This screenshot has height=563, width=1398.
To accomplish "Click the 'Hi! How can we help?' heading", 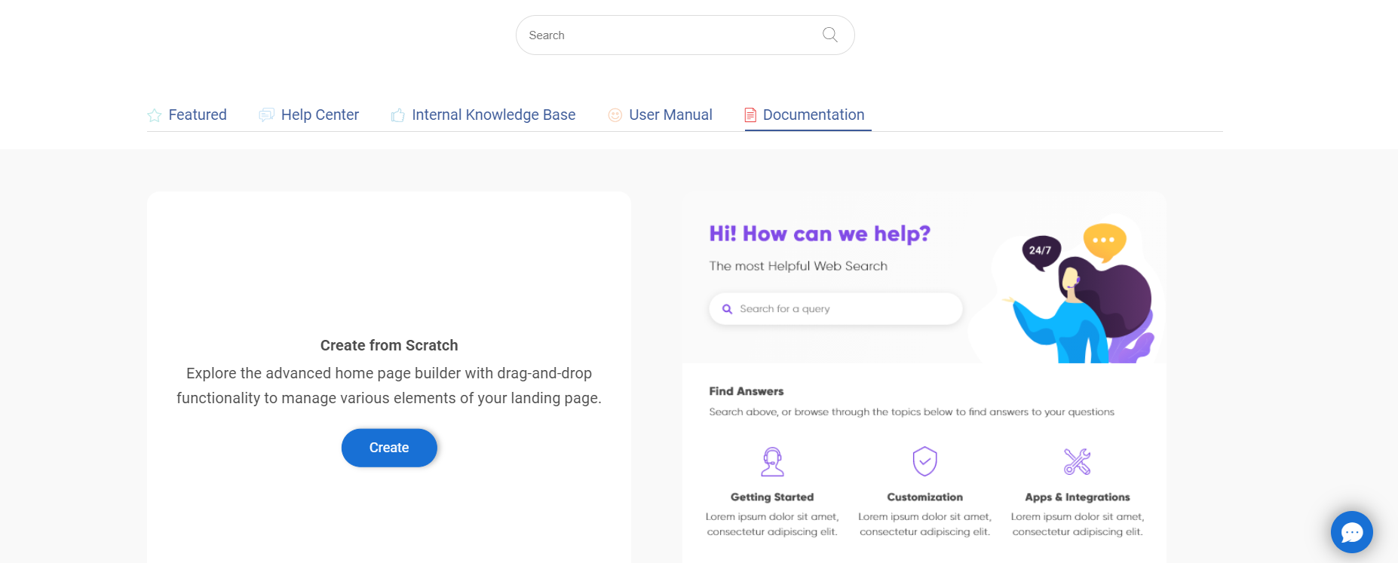I will 820,234.
